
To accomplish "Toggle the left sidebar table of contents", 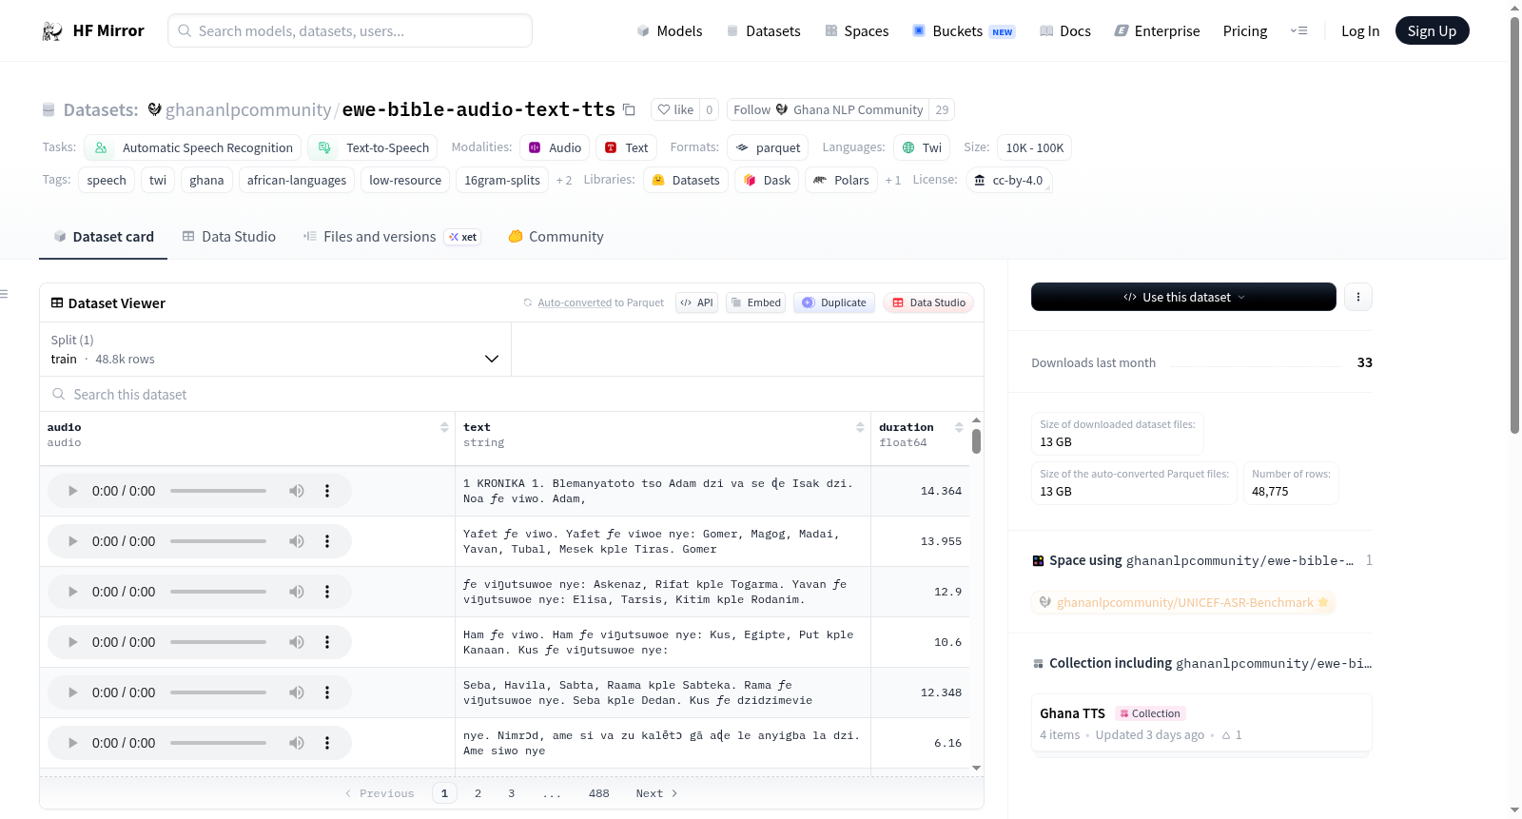I will click(x=5, y=294).
